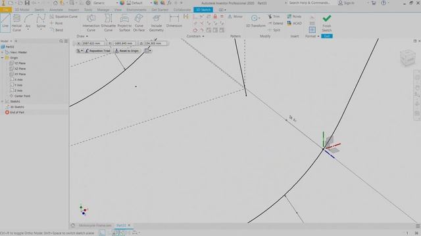Click the Search Help & Commands field
The image size is (421, 236).
tap(309, 3)
